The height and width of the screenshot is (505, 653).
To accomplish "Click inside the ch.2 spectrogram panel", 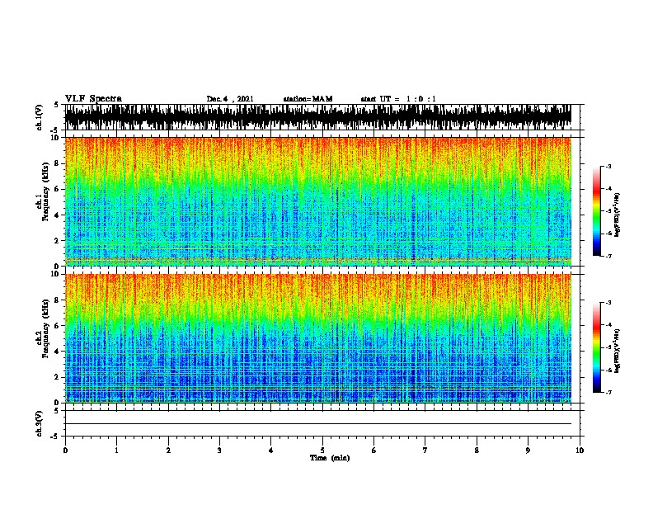I will [x=318, y=338].
